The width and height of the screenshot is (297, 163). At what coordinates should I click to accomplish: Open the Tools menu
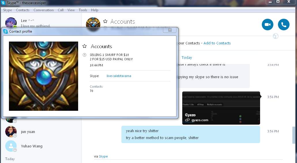pos(83,10)
